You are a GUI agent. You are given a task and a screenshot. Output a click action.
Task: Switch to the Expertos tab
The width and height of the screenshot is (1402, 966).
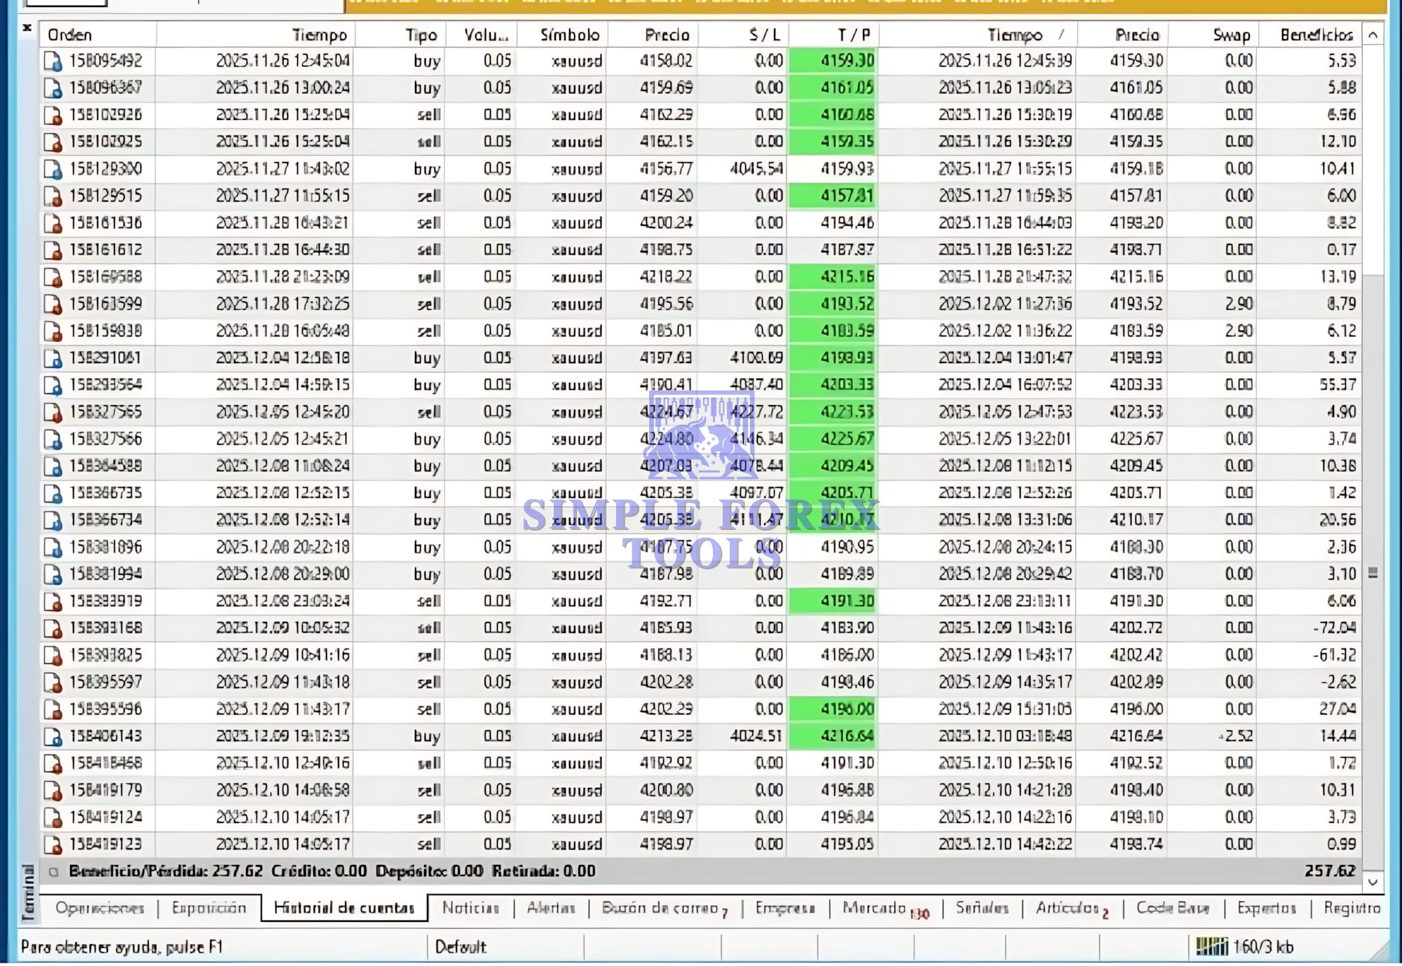[1267, 909]
